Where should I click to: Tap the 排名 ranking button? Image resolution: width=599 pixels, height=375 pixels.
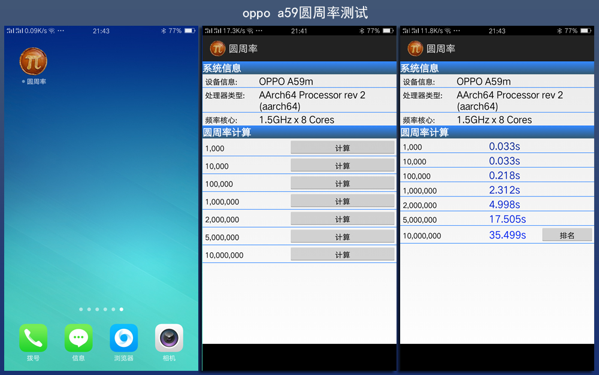[567, 235]
